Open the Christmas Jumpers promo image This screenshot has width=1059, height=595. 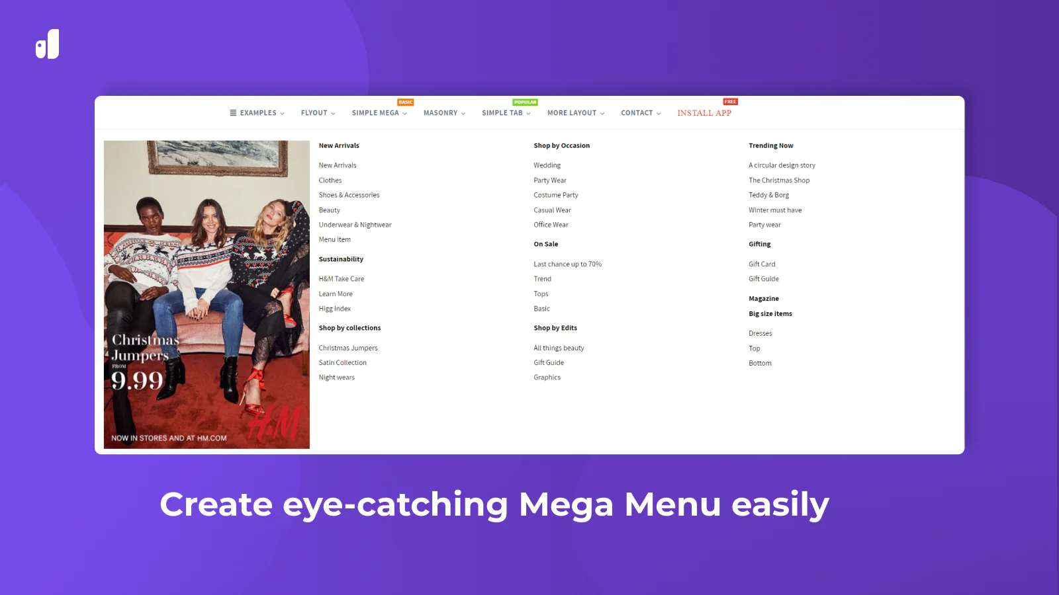tap(207, 294)
